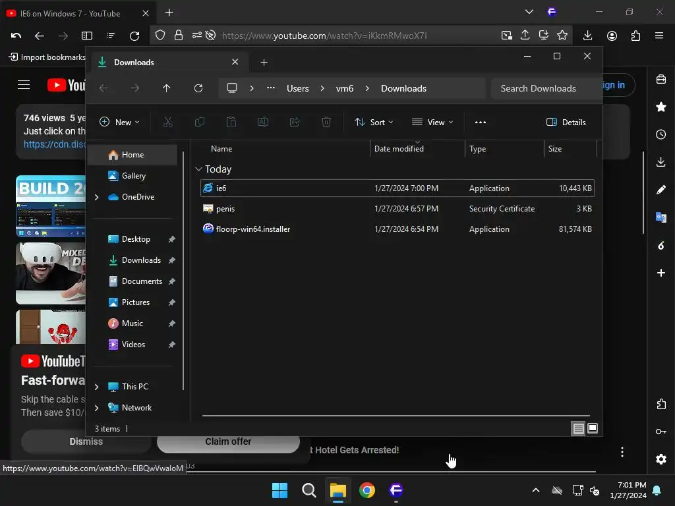Go up one folder level in Explorer

167,88
